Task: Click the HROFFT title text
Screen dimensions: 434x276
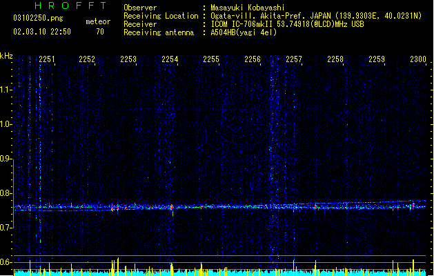Action: [70, 6]
